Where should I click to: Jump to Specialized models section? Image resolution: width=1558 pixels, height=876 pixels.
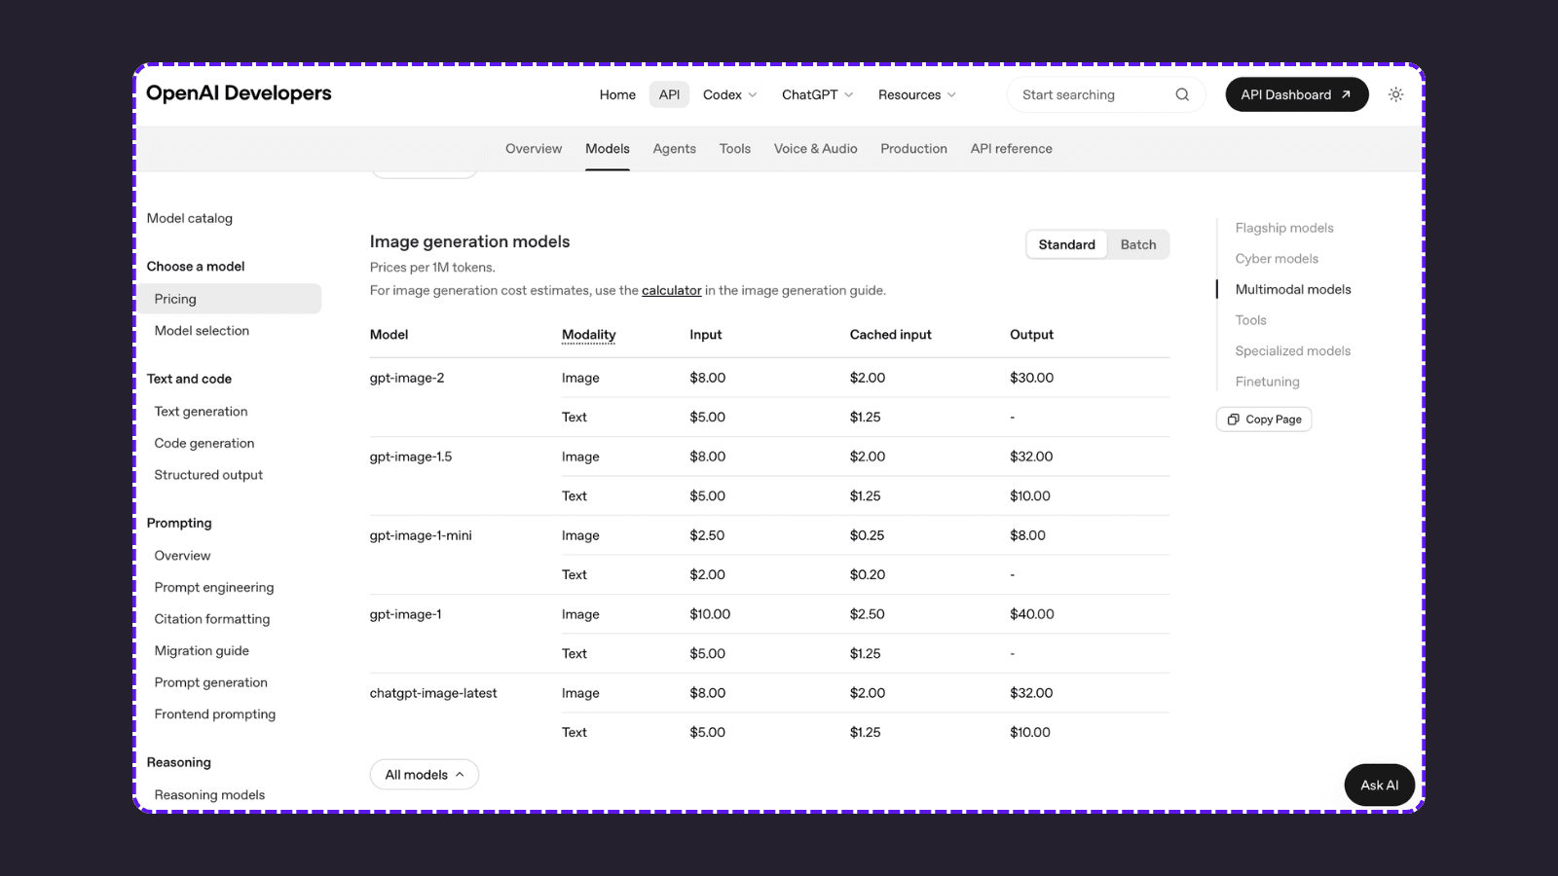tap(1293, 351)
